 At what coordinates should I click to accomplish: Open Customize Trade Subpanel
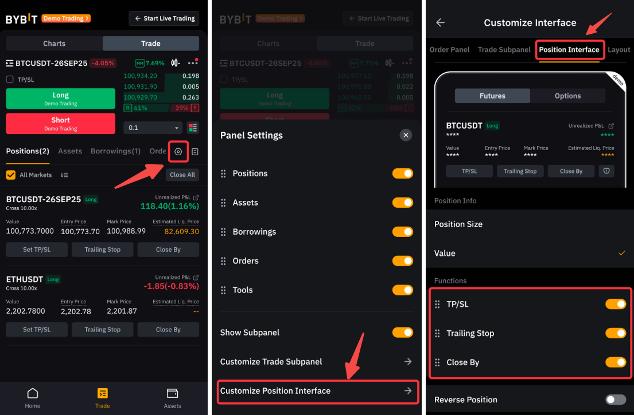(317, 362)
